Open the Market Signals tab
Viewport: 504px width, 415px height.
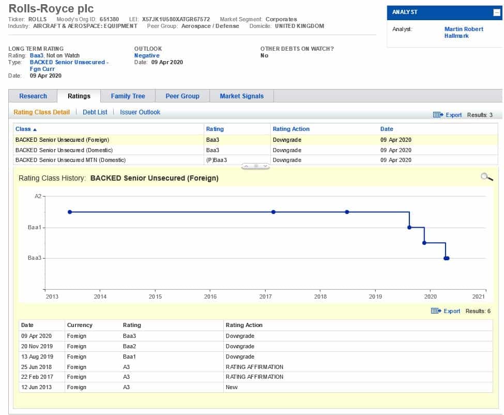coord(241,96)
